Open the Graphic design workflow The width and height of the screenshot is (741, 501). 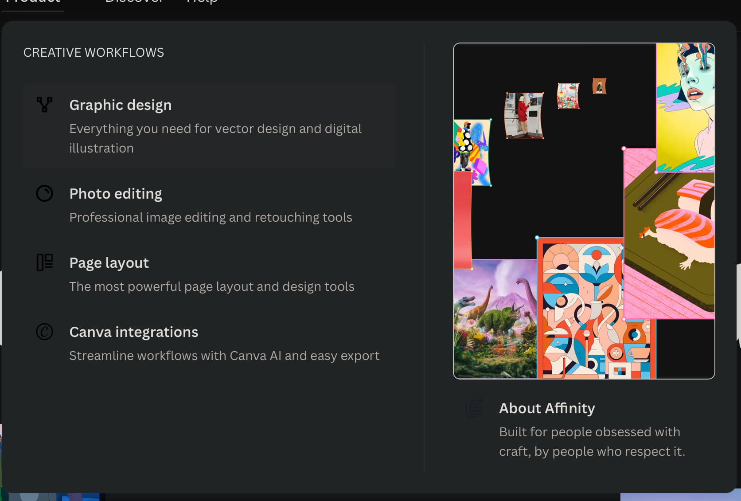[120, 105]
